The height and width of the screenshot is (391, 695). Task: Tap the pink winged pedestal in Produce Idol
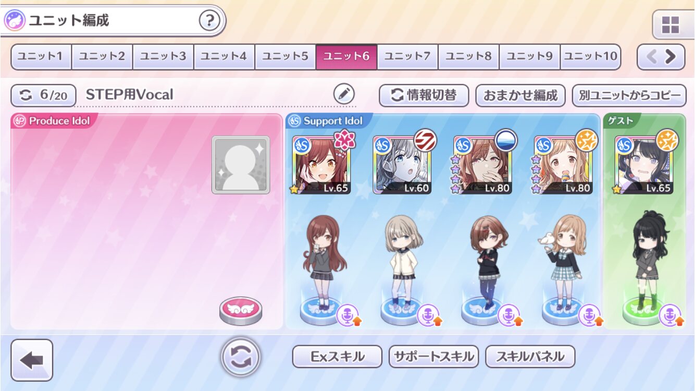click(241, 311)
